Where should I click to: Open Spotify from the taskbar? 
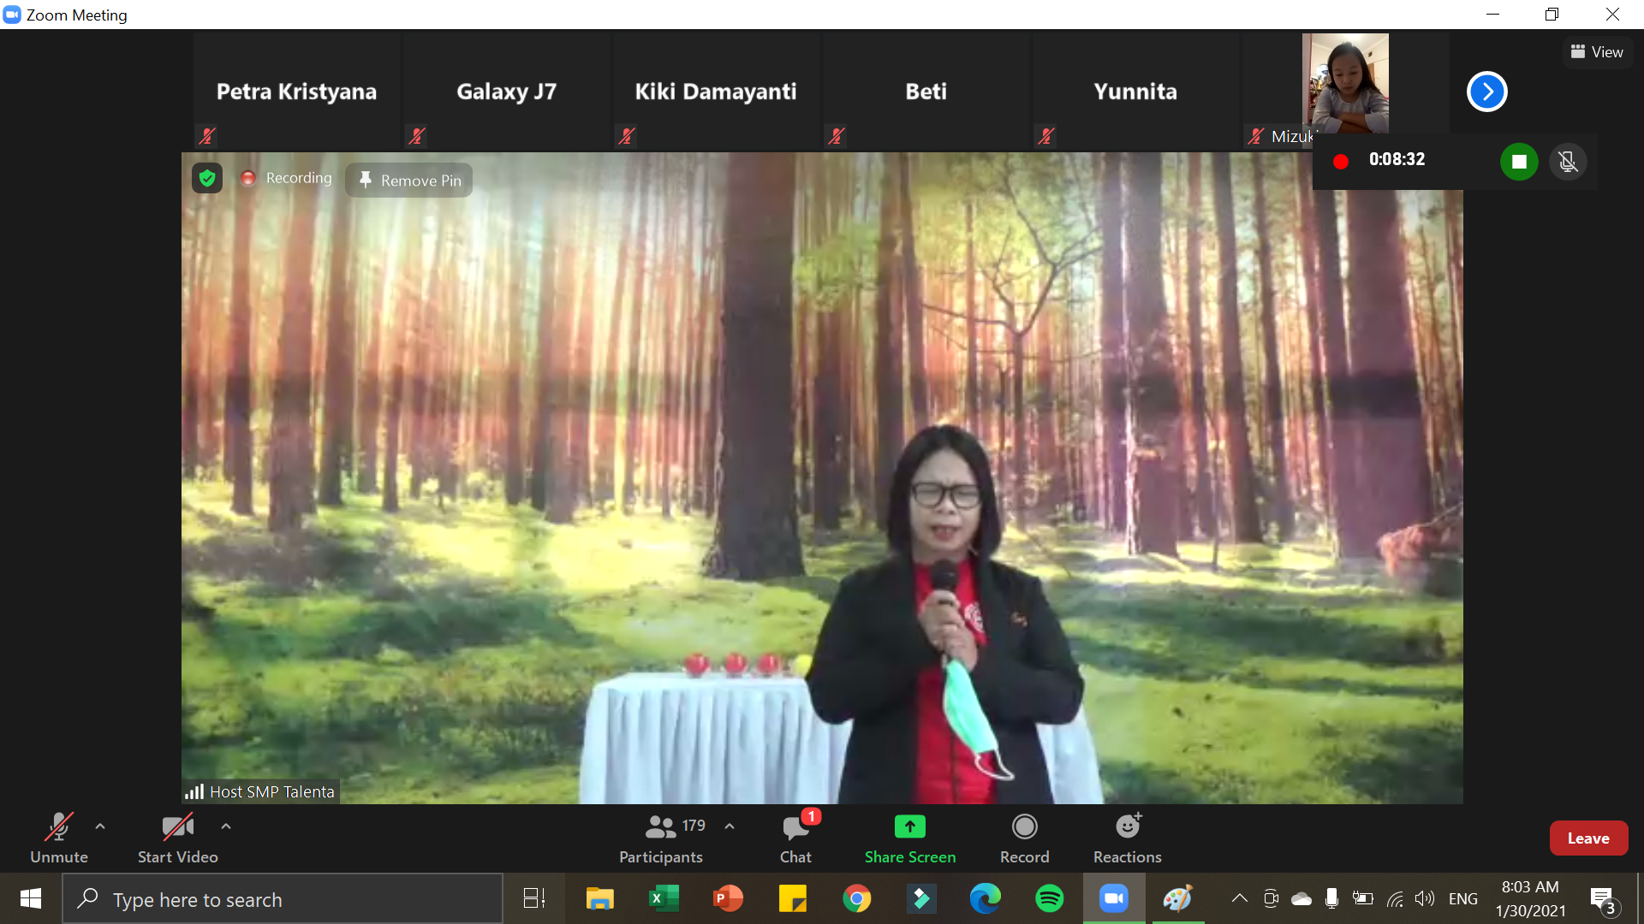pos(1050,898)
